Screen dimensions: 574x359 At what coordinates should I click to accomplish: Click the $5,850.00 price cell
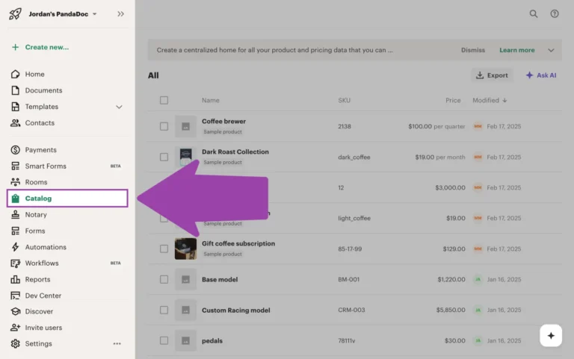(x=451, y=310)
